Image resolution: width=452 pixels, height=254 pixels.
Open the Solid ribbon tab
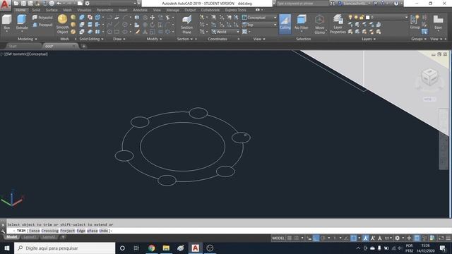pyautogui.click(x=36, y=10)
